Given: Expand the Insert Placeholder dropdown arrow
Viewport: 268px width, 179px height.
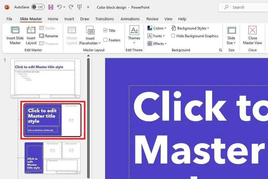Looking at the screenshot, I should tap(100, 43).
